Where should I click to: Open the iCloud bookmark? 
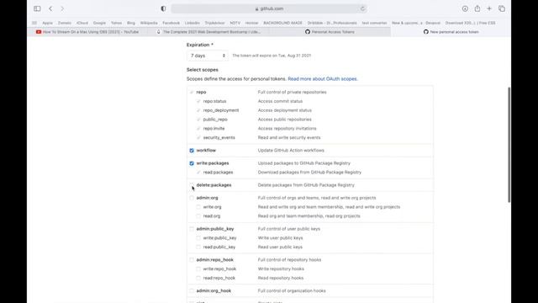pos(82,23)
